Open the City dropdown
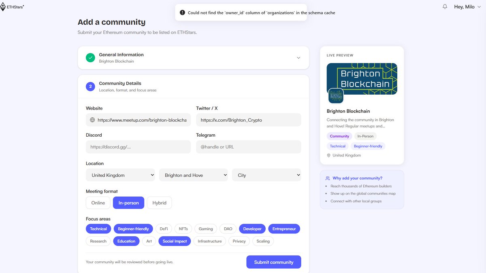The width and height of the screenshot is (486, 273). (266, 175)
